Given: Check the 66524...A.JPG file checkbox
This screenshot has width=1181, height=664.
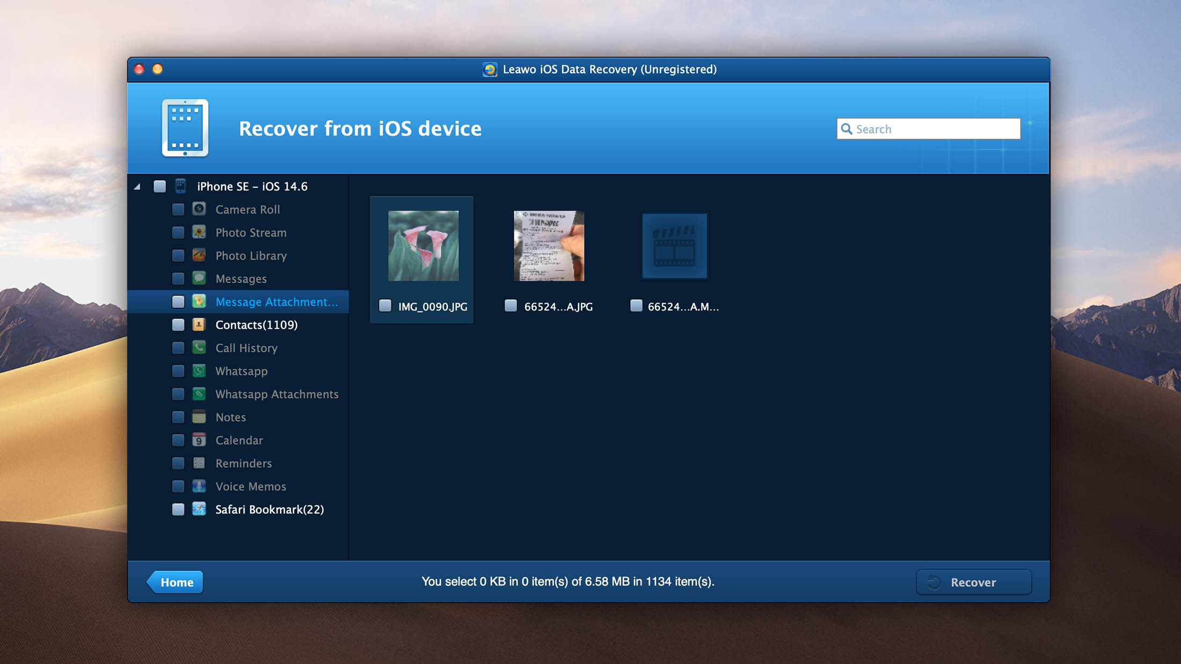Looking at the screenshot, I should (x=511, y=306).
